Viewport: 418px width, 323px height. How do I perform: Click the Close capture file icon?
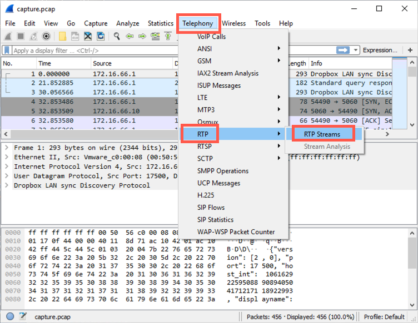(88, 36)
